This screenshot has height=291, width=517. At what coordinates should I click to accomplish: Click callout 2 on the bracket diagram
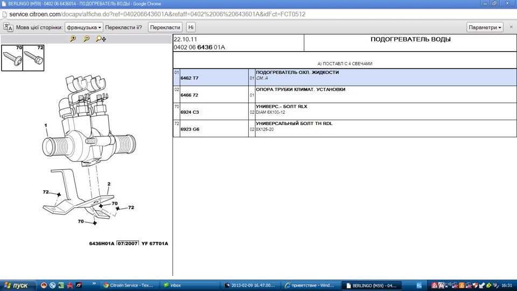[109, 184]
